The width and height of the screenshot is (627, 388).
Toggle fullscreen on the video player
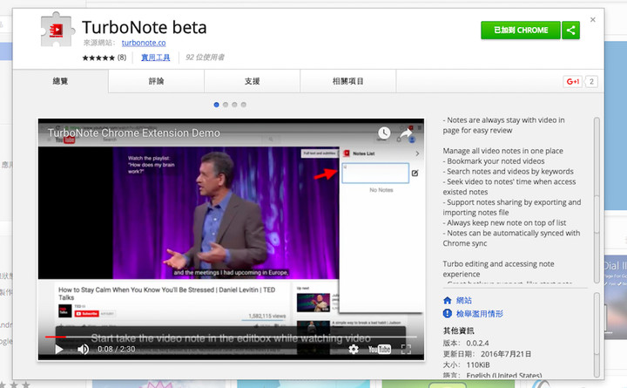406,350
